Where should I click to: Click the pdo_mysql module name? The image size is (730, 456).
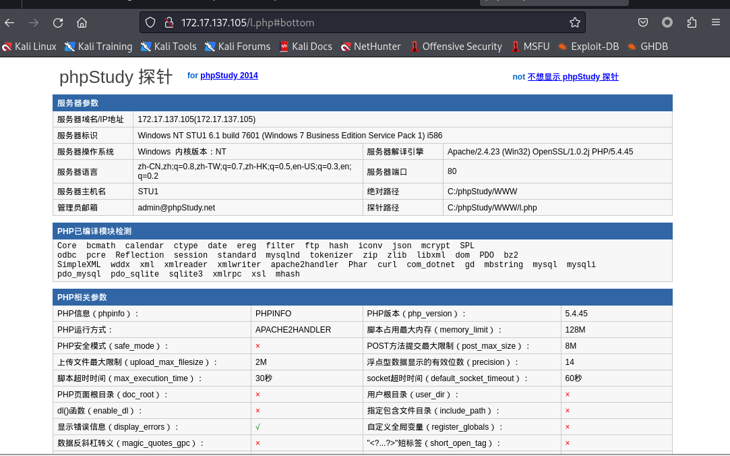coord(79,274)
